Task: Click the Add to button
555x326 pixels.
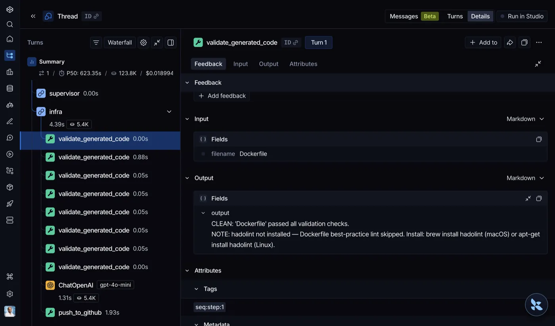Action: 483,42
